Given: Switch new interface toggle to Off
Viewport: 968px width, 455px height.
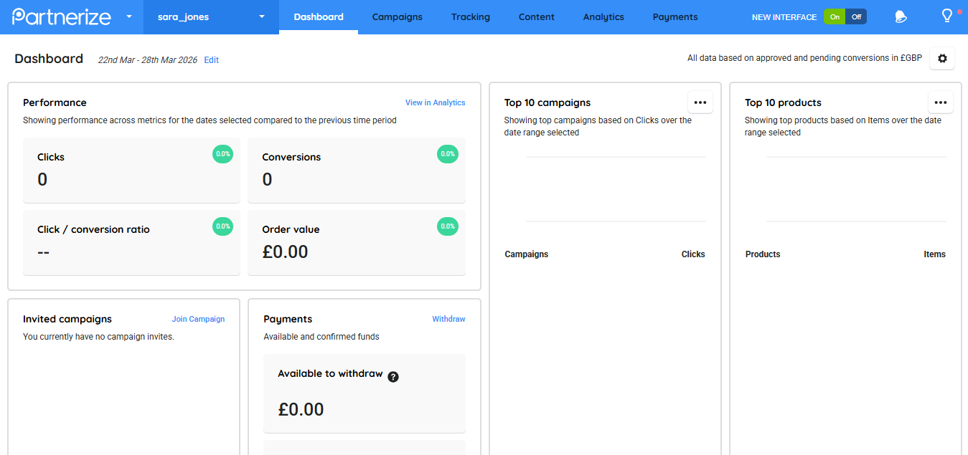Looking at the screenshot, I should tap(856, 16).
